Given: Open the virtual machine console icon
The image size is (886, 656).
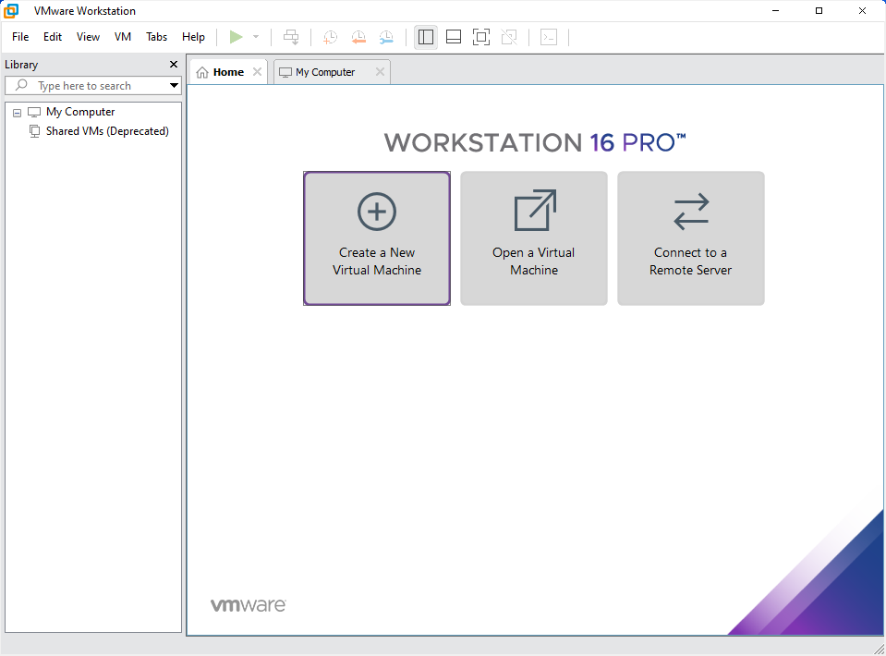Looking at the screenshot, I should click(548, 37).
